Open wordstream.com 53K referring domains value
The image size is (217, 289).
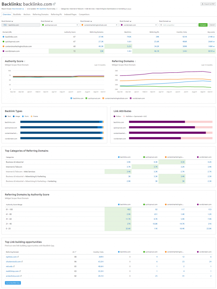102,51
